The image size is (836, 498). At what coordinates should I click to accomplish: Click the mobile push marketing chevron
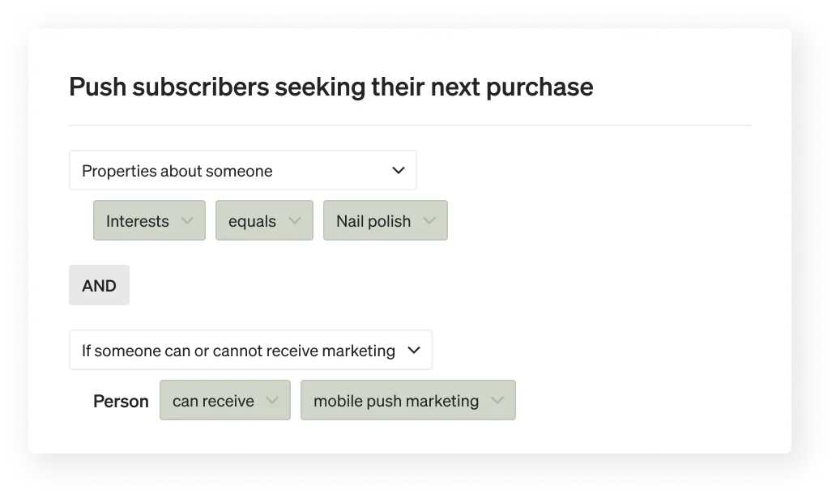[497, 400]
